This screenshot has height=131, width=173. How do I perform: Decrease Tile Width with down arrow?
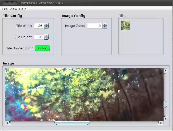pos(46,27)
